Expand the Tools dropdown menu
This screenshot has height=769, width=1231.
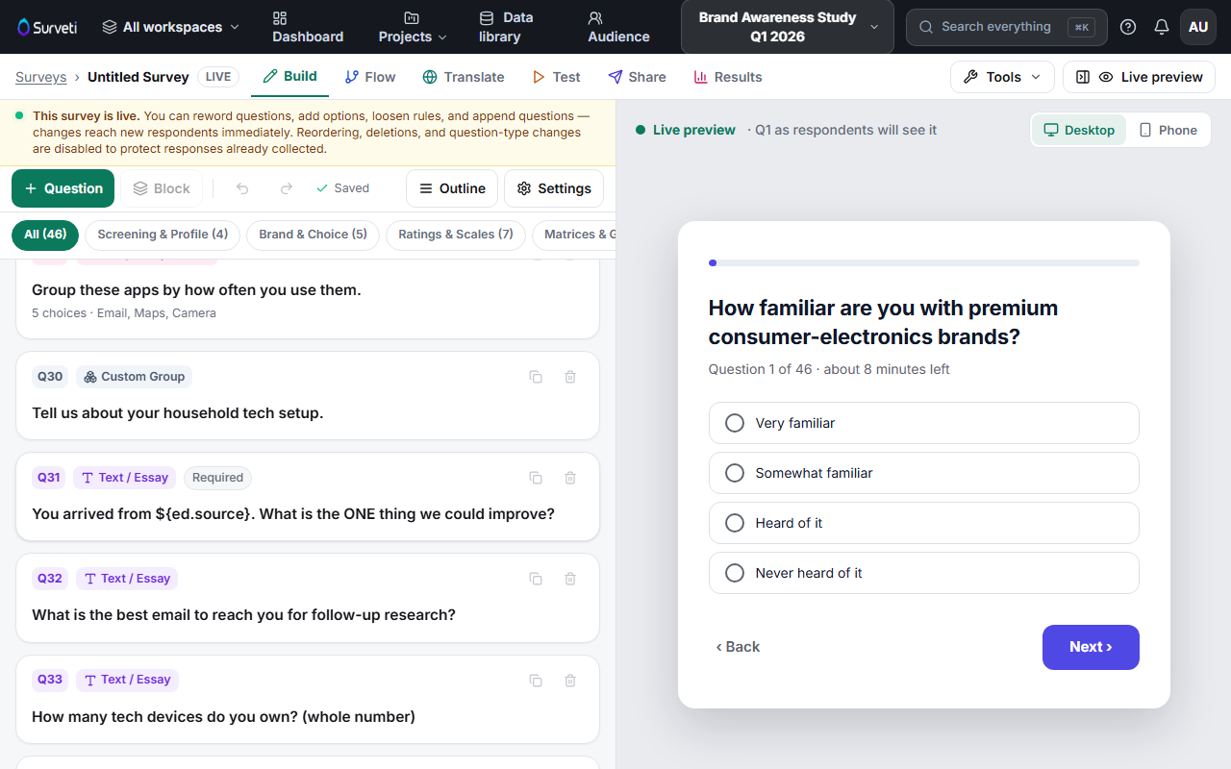pyautogui.click(x=1002, y=77)
